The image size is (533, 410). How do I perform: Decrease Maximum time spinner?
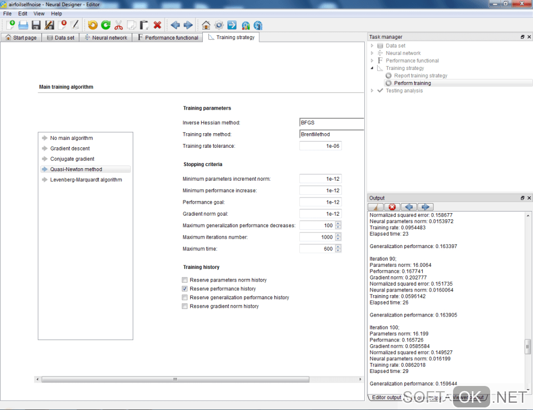(x=338, y=251)
